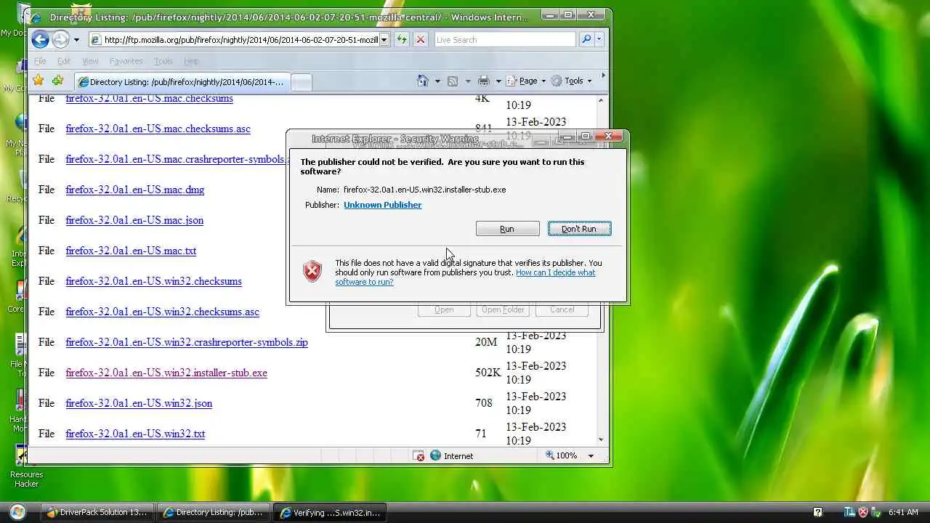This screenshot has height=523, width=930.
Task: Click the RSS Feeds icon
Action: 453,81
